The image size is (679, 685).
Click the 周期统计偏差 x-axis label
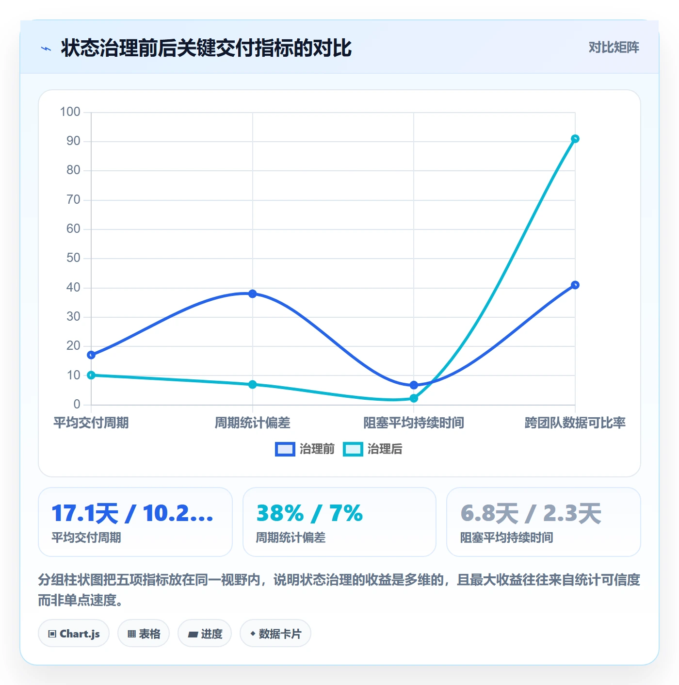tap(253, 423)
